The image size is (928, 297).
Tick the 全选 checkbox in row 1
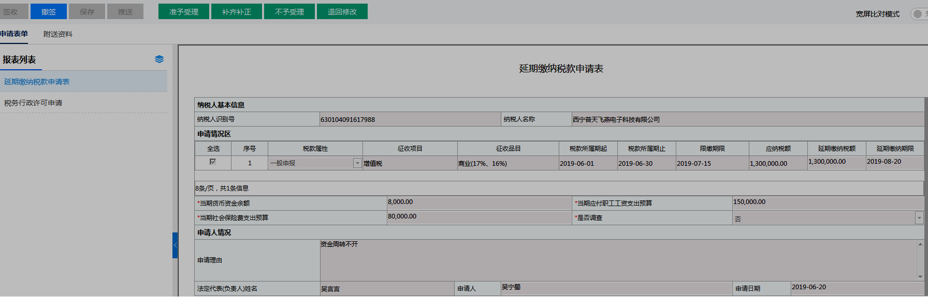[x=212, y=162]
